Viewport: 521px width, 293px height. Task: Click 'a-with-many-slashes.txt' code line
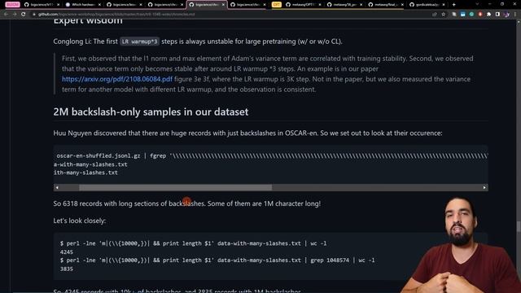90,164
